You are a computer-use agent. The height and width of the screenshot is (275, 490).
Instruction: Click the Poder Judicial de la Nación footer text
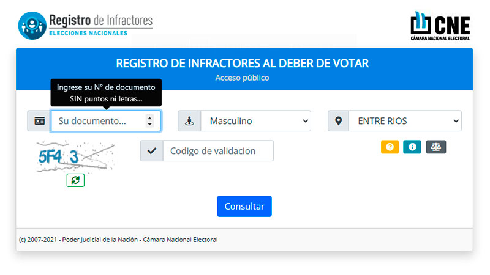pos(100,240)
